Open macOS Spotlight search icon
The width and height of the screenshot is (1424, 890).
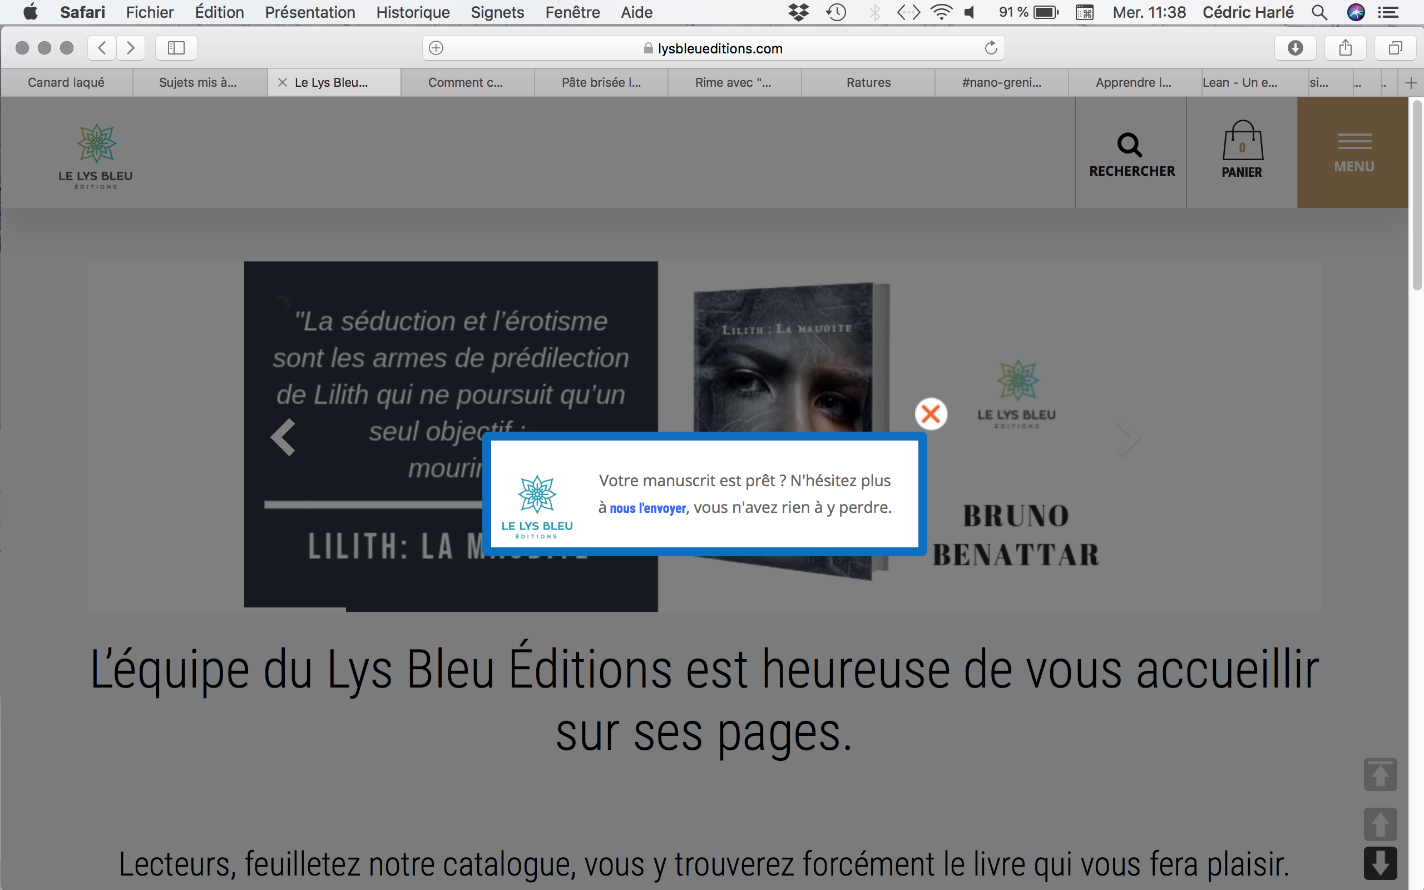pos(1319,12)
